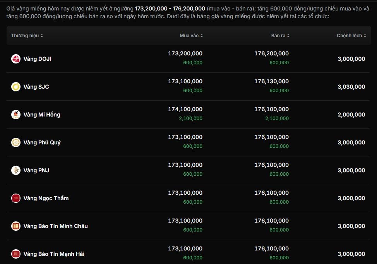Click the Vàng DOJI brand logo icon
The height and width of the screenshot is (264, 377).
click(16, 59)
